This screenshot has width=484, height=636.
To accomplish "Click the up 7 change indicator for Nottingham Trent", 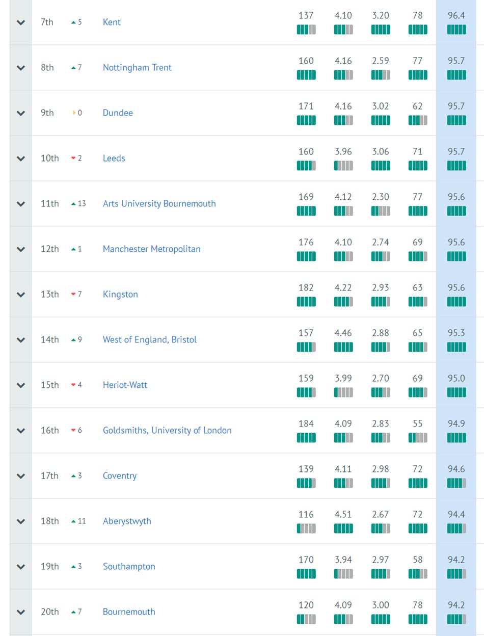I will [76, 68].
